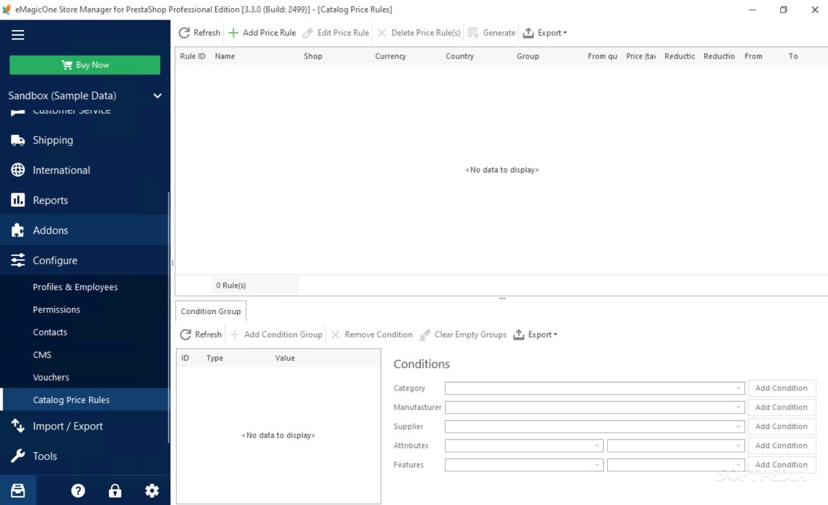Open the hamburger menu icon
The image size is (828, 505).
(18, 35)
